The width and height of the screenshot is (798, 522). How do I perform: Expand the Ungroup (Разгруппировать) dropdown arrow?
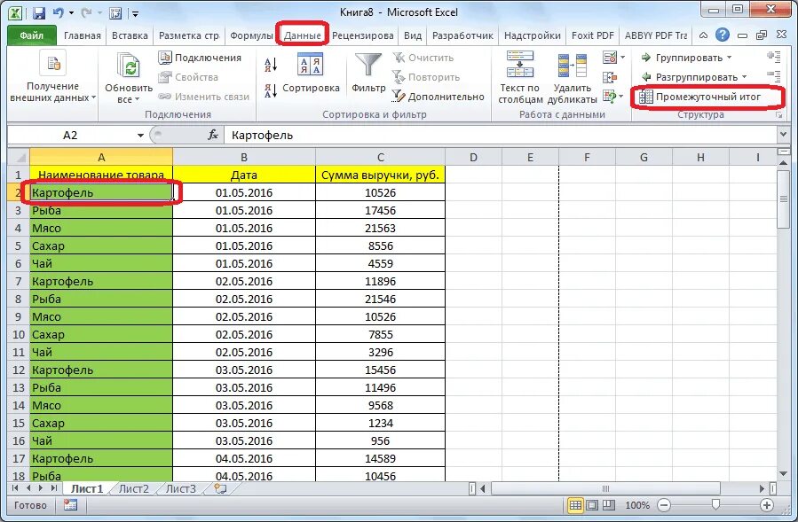745,77
